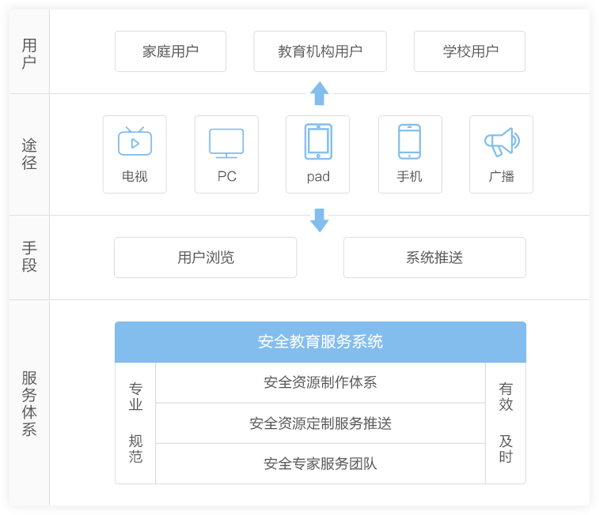Image resolution: width=599 pixels, height=515 pixels.
Task: Click the 专业规范 side column
Action: (135, 423)
